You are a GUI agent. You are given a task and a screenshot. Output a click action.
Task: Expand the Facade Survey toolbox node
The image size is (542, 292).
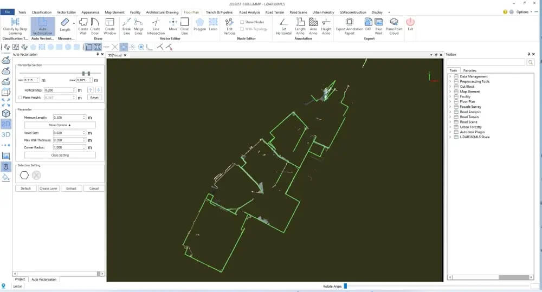pyautogui.click(x=450, y=107)
